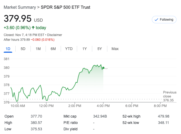This screenshot has width=181, height=134.
Task: Select the 1D time range tab
Action: [8, 49]
